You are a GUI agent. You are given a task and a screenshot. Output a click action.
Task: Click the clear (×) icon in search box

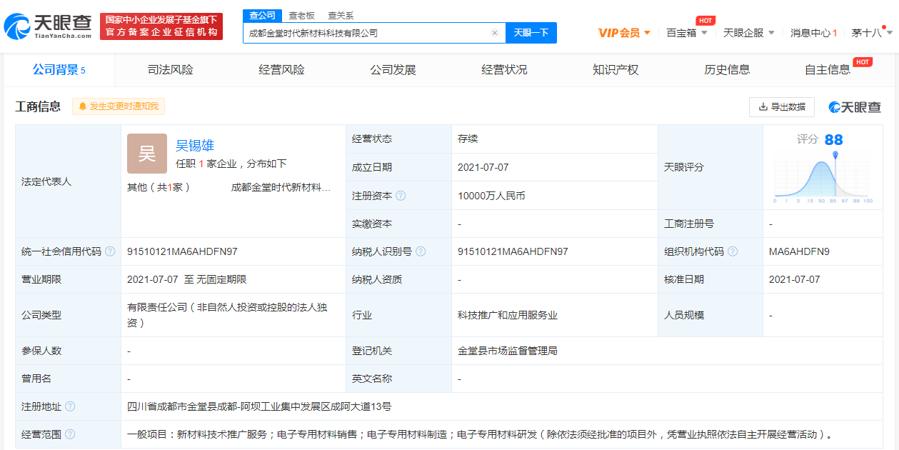click(x=496, y=33)
